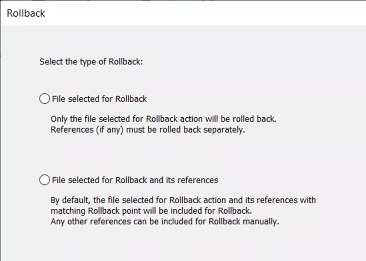Click 'Only the file selected for Rollback action' description line

tap(163, 119)
